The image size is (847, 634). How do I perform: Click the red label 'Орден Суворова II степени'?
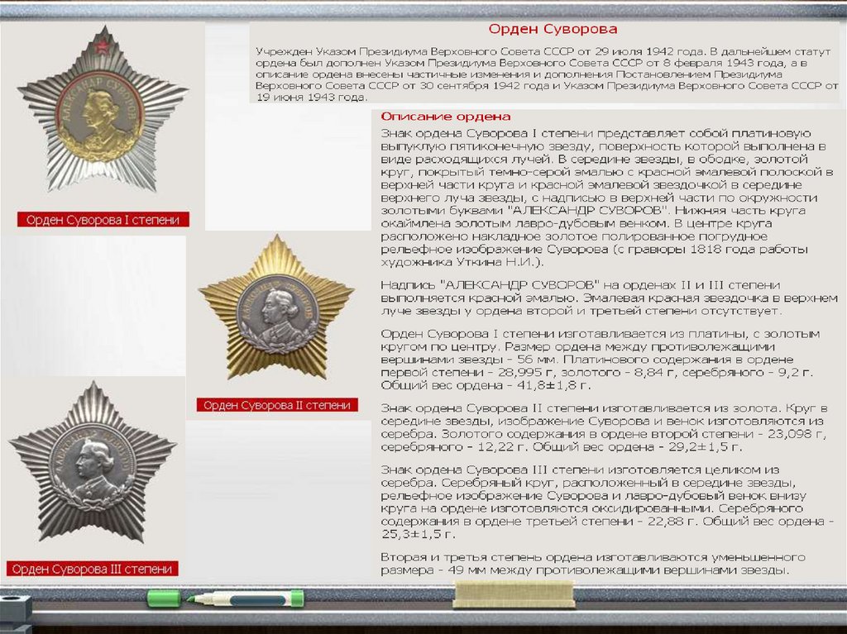276,405
